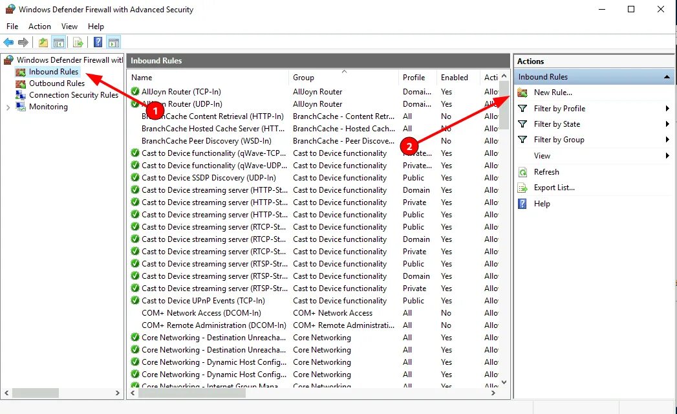Click BranchCache - Hosted Cach... group cell
Screen dimensions: 677x414
[344, 128]
